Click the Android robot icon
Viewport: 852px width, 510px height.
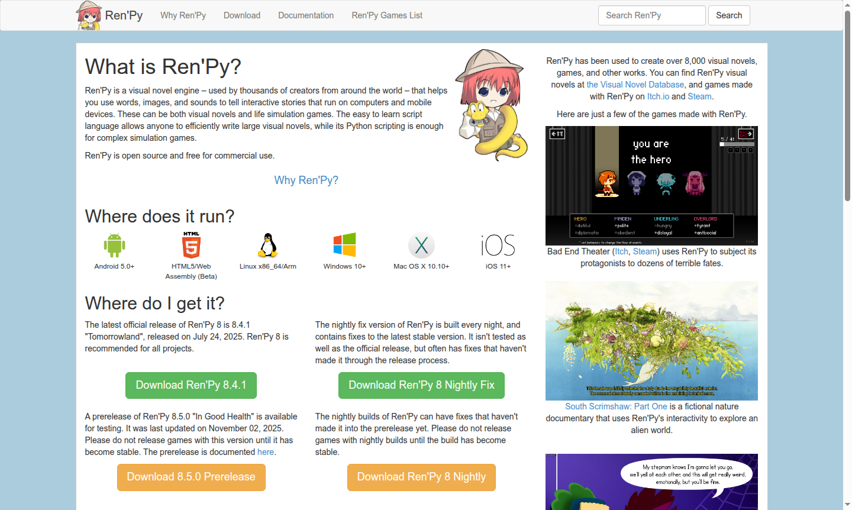click(114, 245)
